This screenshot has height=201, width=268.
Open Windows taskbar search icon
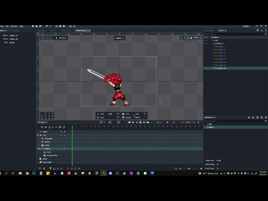6,173
